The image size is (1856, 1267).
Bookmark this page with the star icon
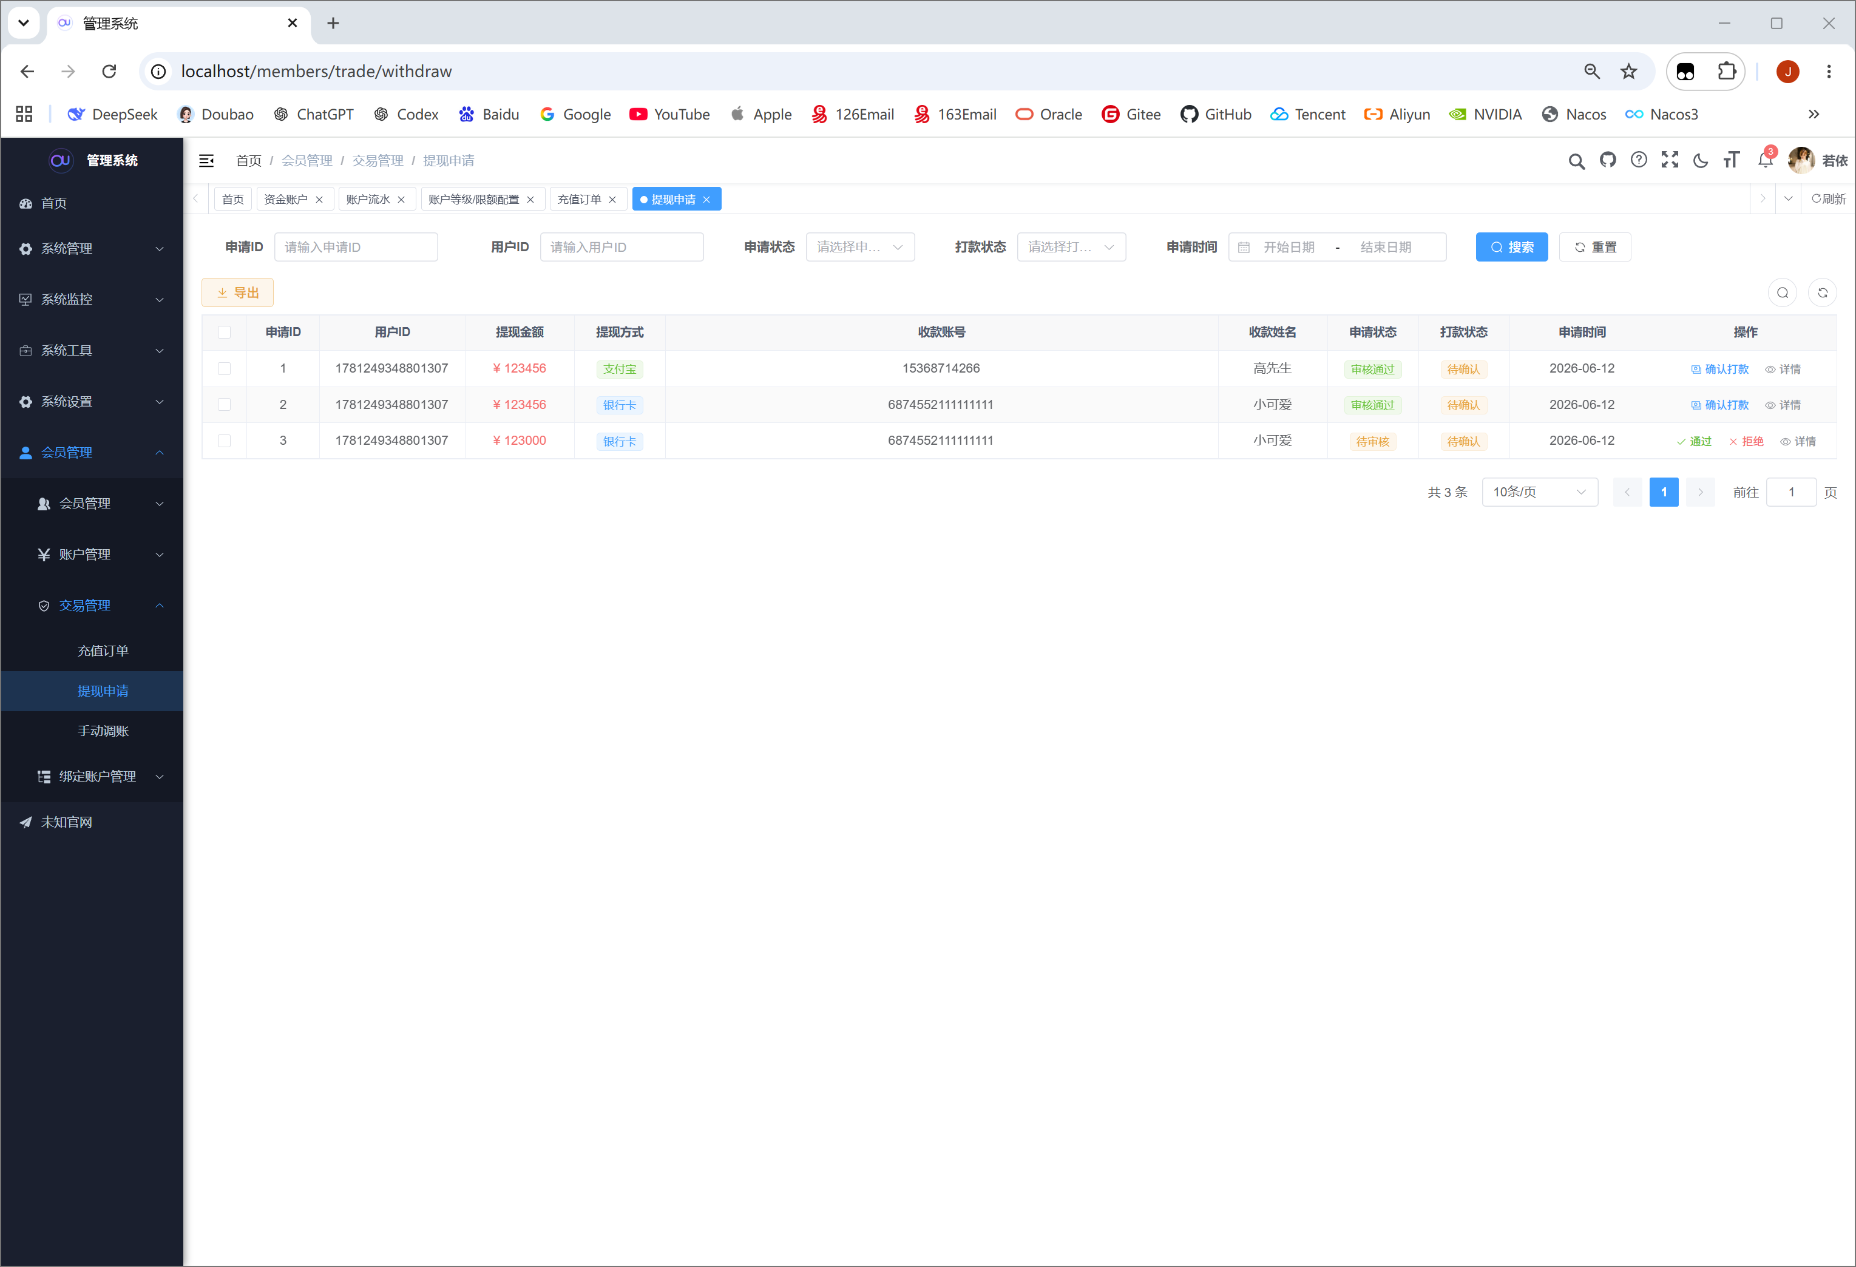click(x=1628, y=71)
